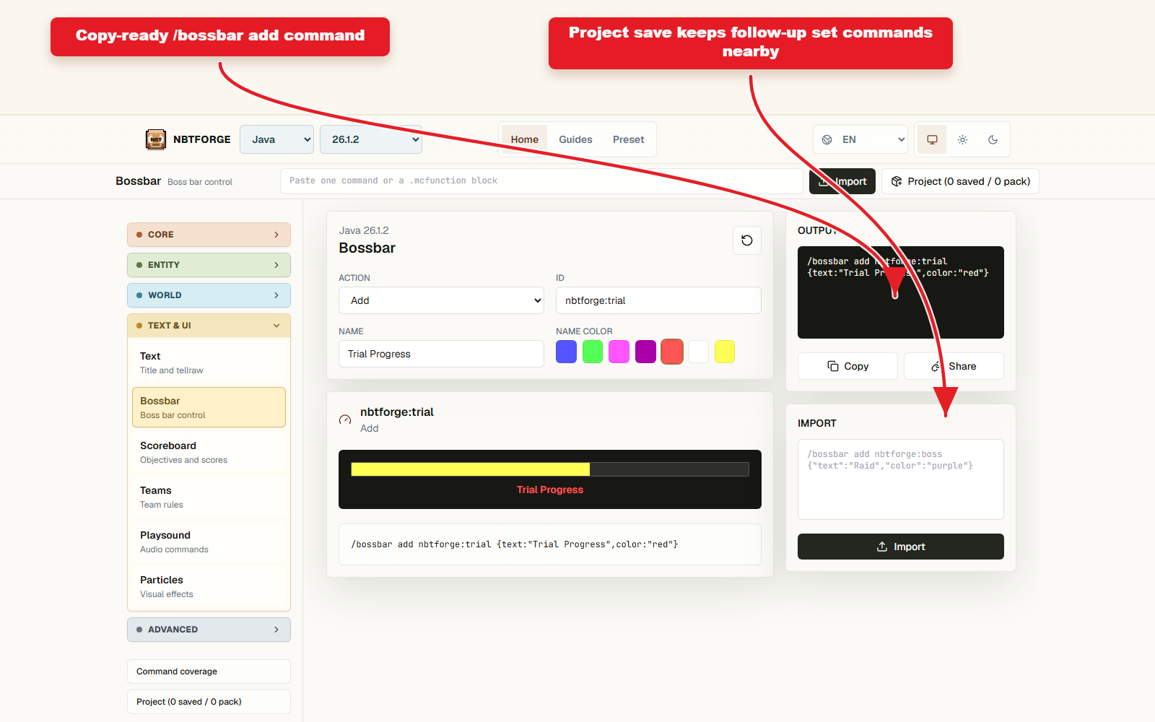Open the Teams tool
Viewport: 1155px width, 722px height.
pyautogui.click(x=209, y=497)
